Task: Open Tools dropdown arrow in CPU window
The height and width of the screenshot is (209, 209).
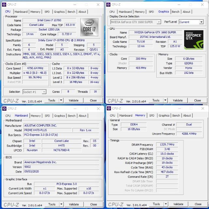Action: click(x=61, y=100)
